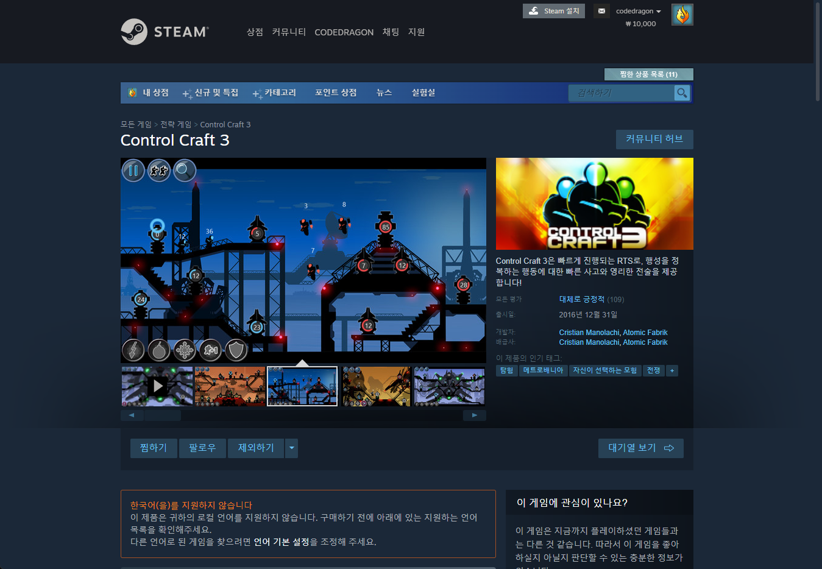
Task: Open 실험실 tab
Action: click(423, 93)
